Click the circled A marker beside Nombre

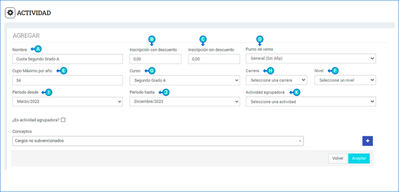[x=38, y=49]
